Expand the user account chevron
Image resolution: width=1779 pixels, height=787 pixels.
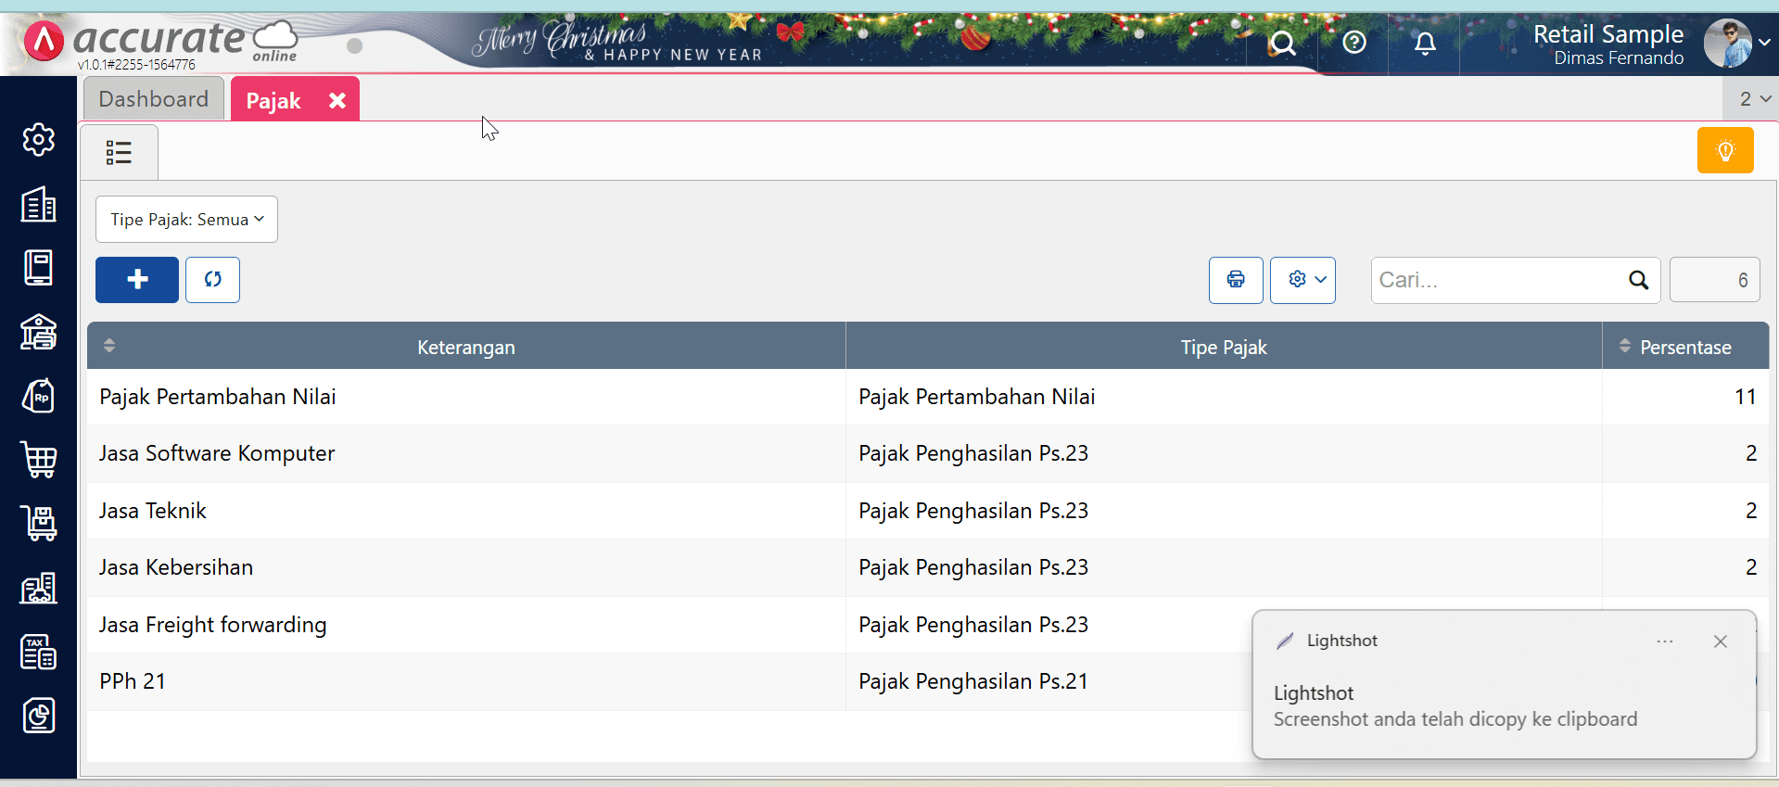click(1764, 42)
